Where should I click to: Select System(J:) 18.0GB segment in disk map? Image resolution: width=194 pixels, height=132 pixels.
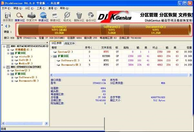59,30
